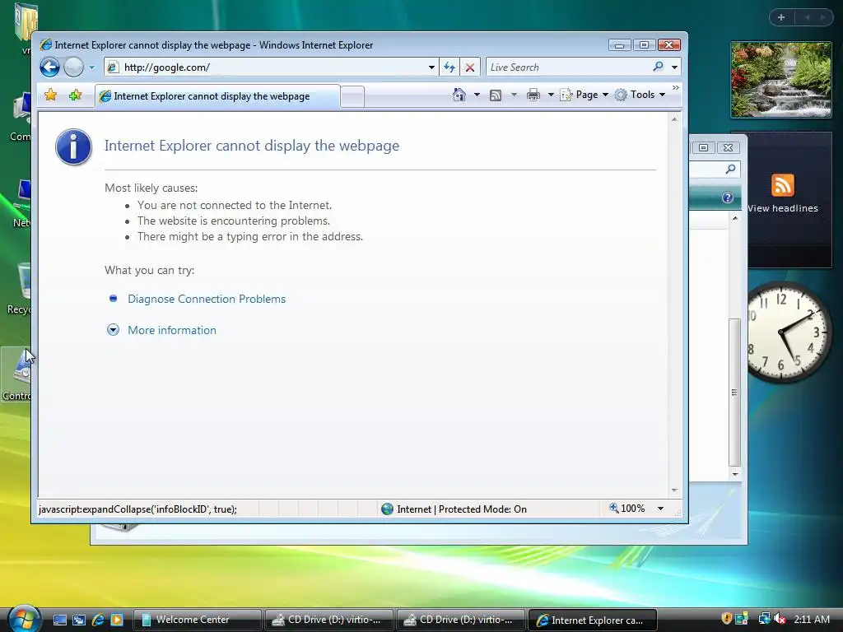The height and width of the screenshot is (632, 843).
Task: Expand the address bar history dropdown
Action: point(431,67)
